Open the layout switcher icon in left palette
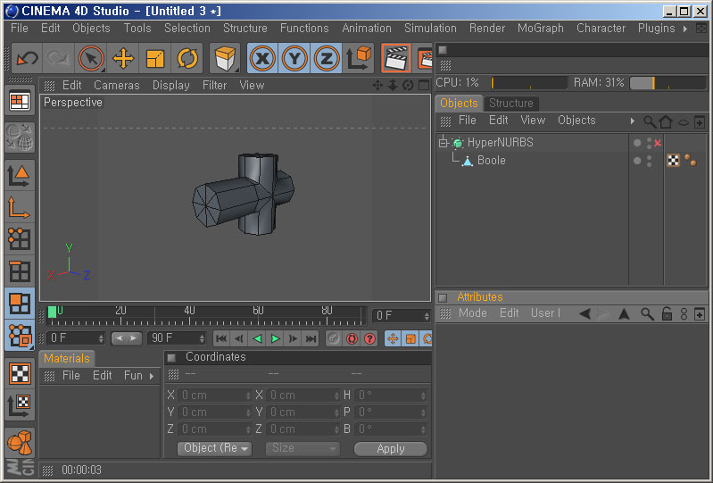 pyautogui.click(x=20, y=101)
